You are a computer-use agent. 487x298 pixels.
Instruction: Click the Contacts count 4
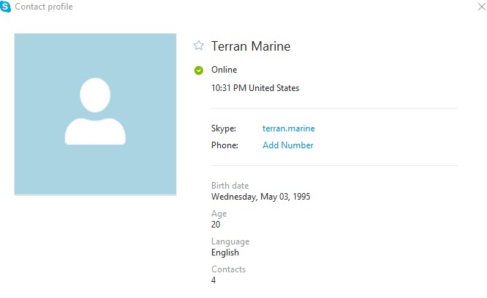tap(213, 280)
